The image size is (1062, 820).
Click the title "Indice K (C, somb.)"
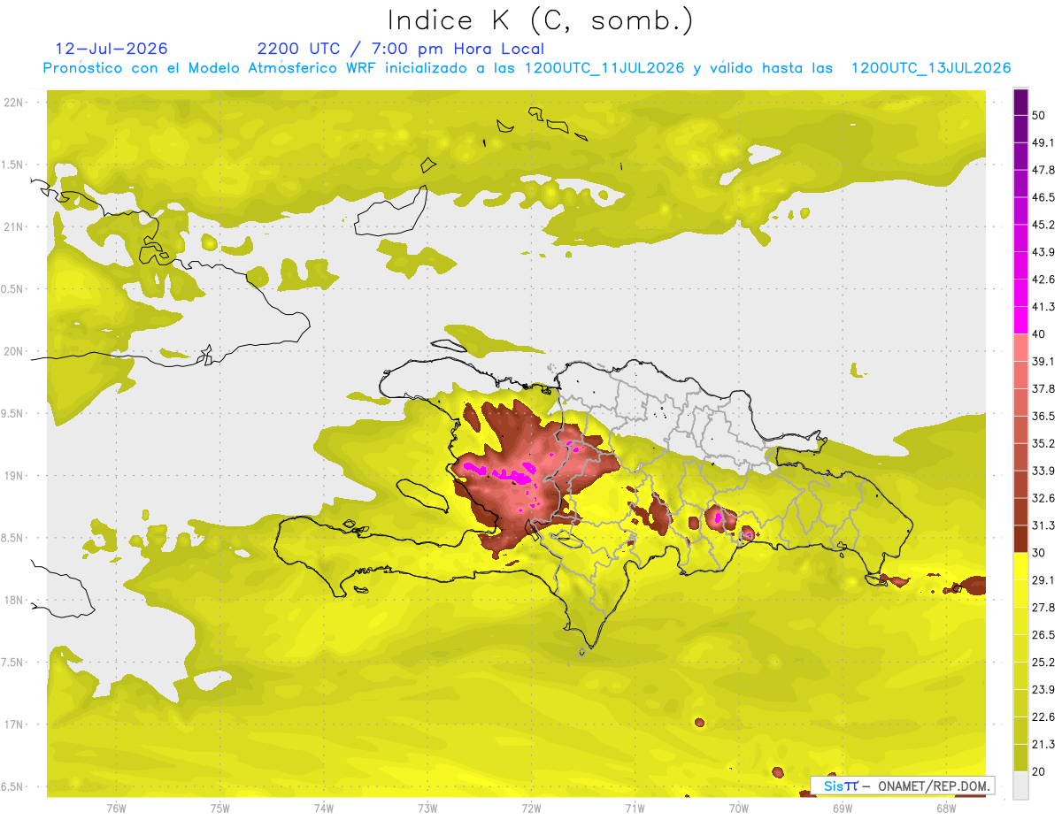tap(540, 20)
